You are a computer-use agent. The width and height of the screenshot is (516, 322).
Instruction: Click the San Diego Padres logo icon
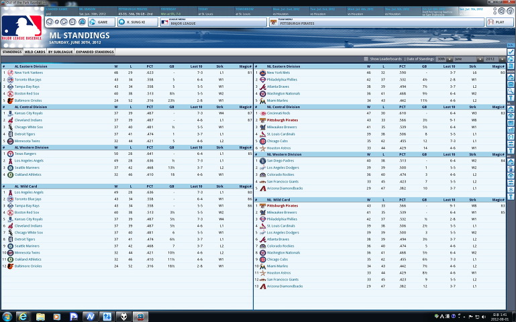(x=262, y=161)
